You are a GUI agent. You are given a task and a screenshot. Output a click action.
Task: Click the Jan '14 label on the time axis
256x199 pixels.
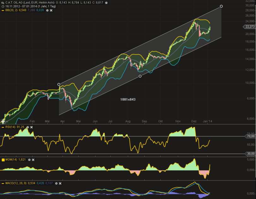[x=207, y=121]
